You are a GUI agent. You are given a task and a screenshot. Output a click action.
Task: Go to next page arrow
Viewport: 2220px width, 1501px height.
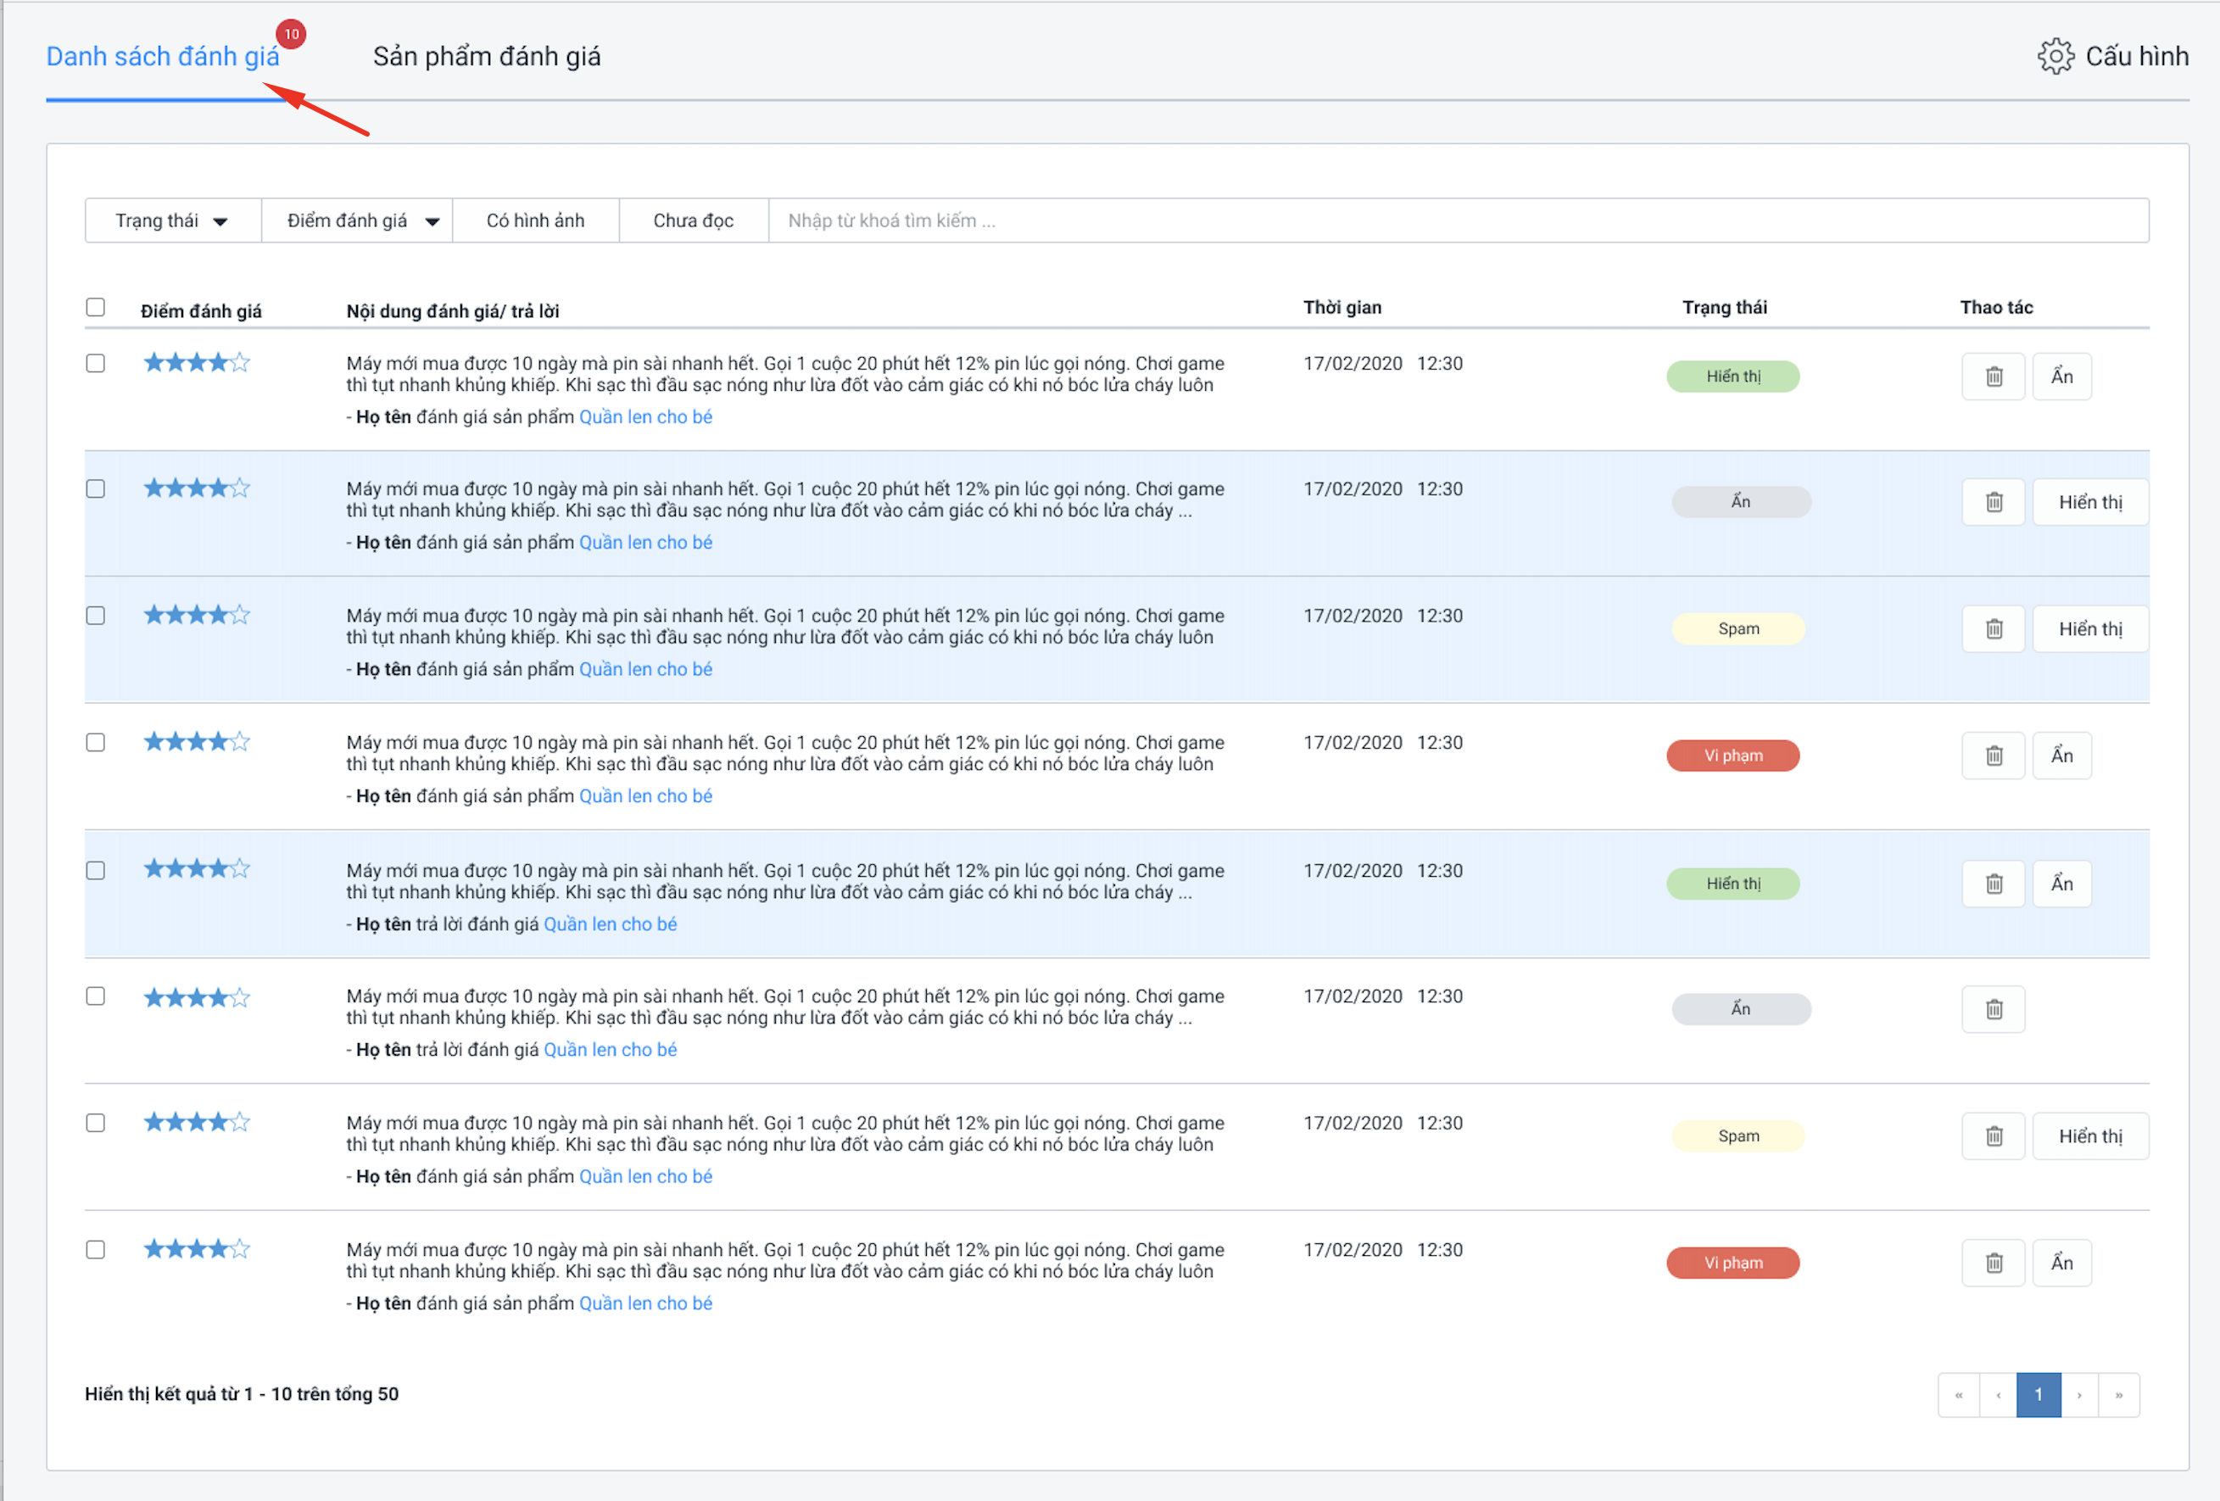pyautogui.click(x=2078, y=1395)
